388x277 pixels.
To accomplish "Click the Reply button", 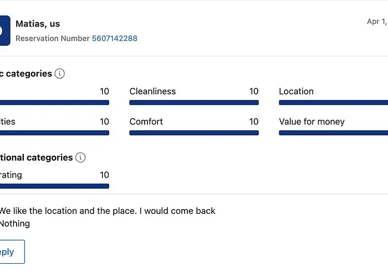I will (x=12, y=252).
